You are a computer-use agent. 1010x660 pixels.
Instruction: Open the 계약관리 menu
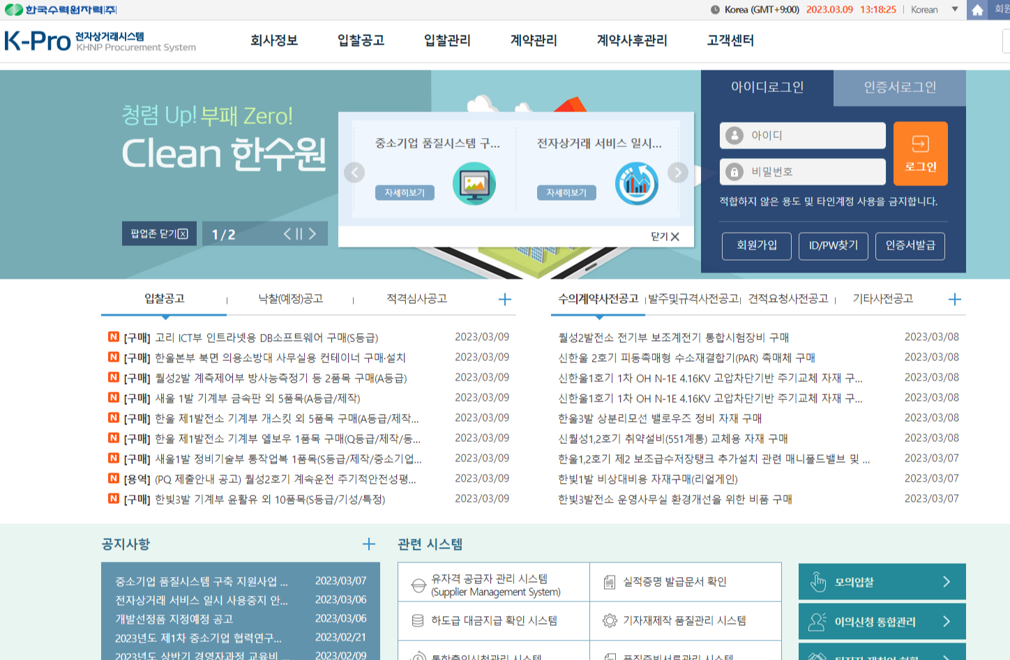(534, 40)
